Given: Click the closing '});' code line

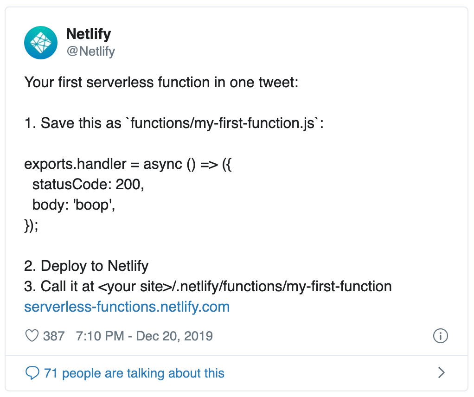Looking at the screenshot, I should pyautogui.click(x=31, y=225).
